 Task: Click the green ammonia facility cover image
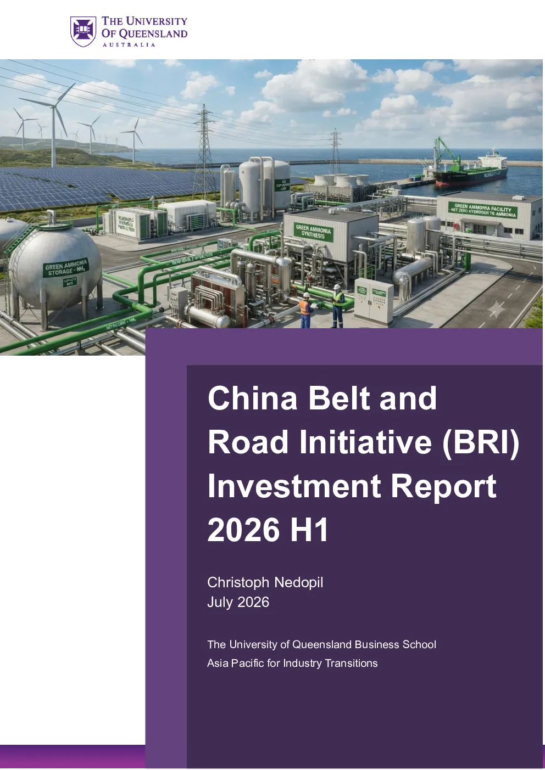coord(272,207)
